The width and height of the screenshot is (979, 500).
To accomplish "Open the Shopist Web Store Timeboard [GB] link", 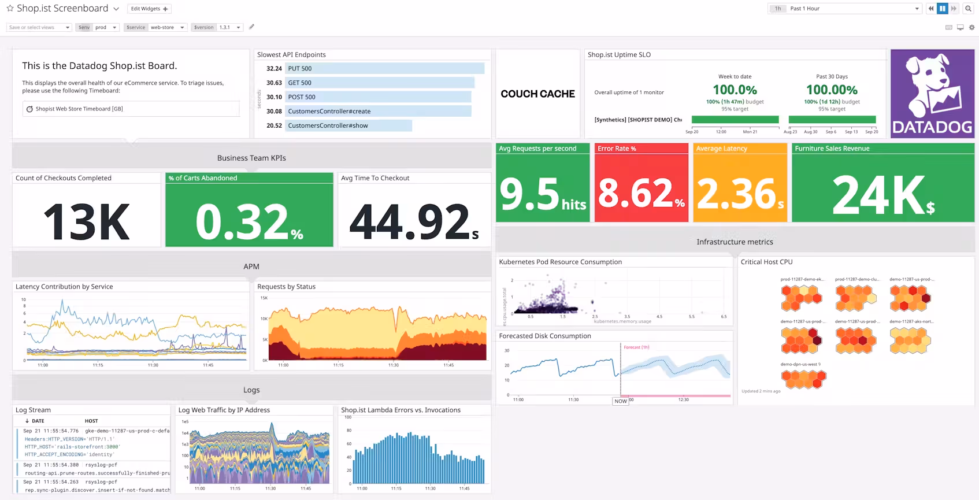I will (79, 109).
